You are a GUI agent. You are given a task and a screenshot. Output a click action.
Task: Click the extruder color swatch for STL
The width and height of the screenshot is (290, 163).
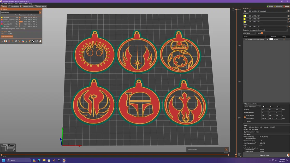(x=271, y=39)
